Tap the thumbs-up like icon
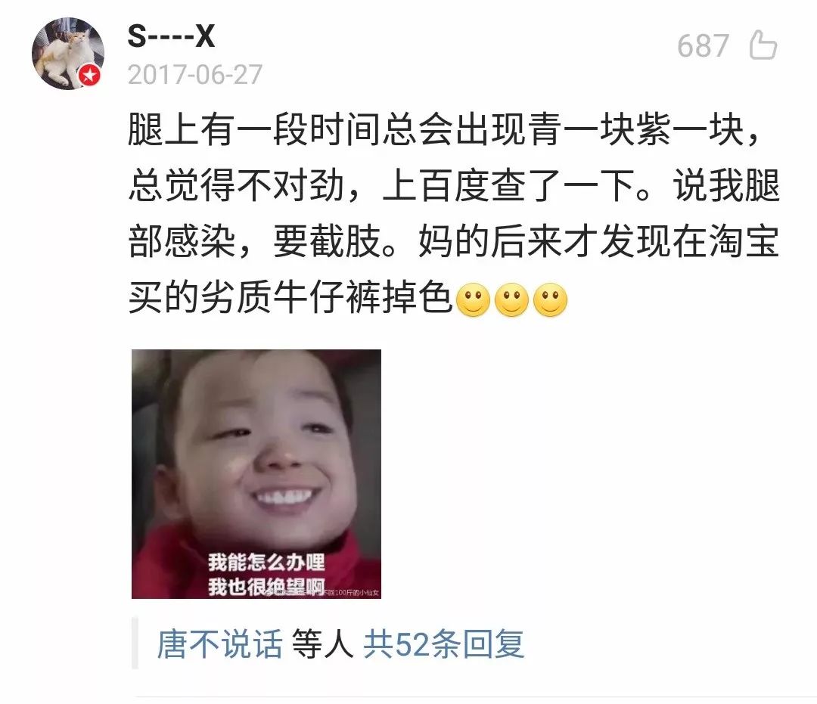817x704 pixels. tap(763, 45)
